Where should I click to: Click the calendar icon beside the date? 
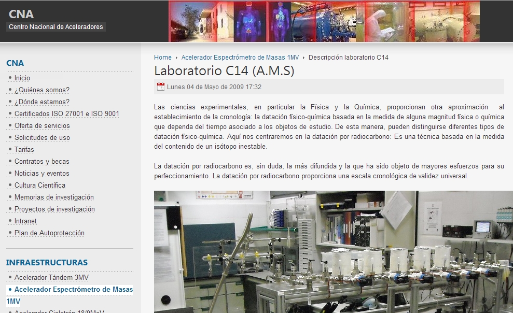coord(161,87)
